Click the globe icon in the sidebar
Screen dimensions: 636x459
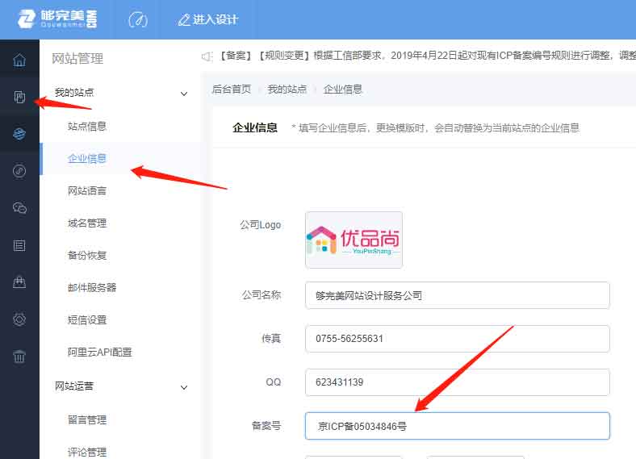[x=19, y=134]
